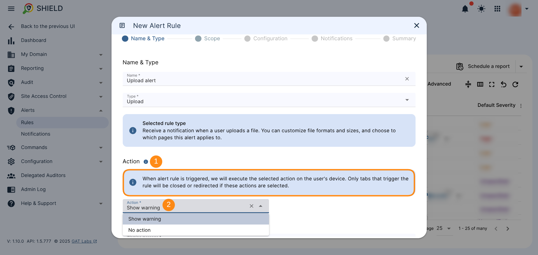The width and height of the screenshot is (538, 255).
Task: Click the Commands cube icon
Action: (11, 148)
